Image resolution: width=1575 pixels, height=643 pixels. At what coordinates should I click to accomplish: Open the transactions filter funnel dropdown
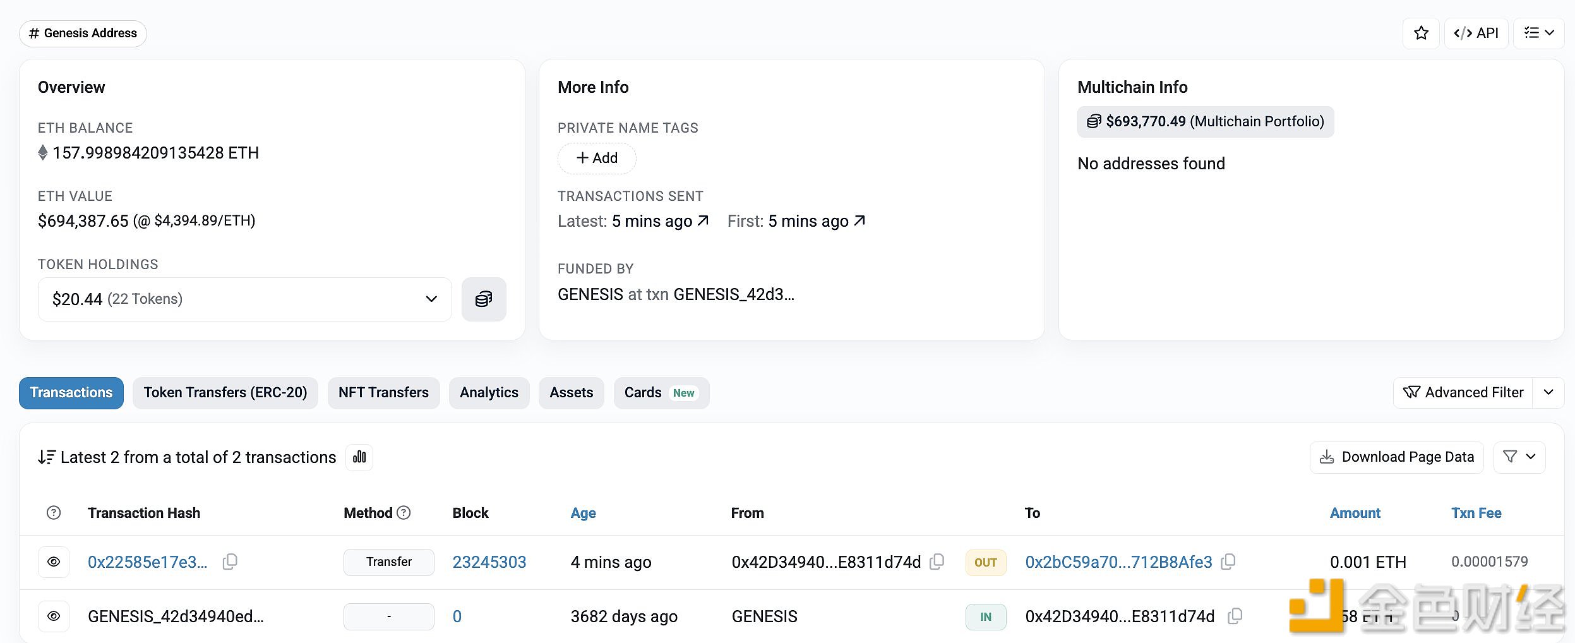pyautogui.click(x=1519, y=457)
